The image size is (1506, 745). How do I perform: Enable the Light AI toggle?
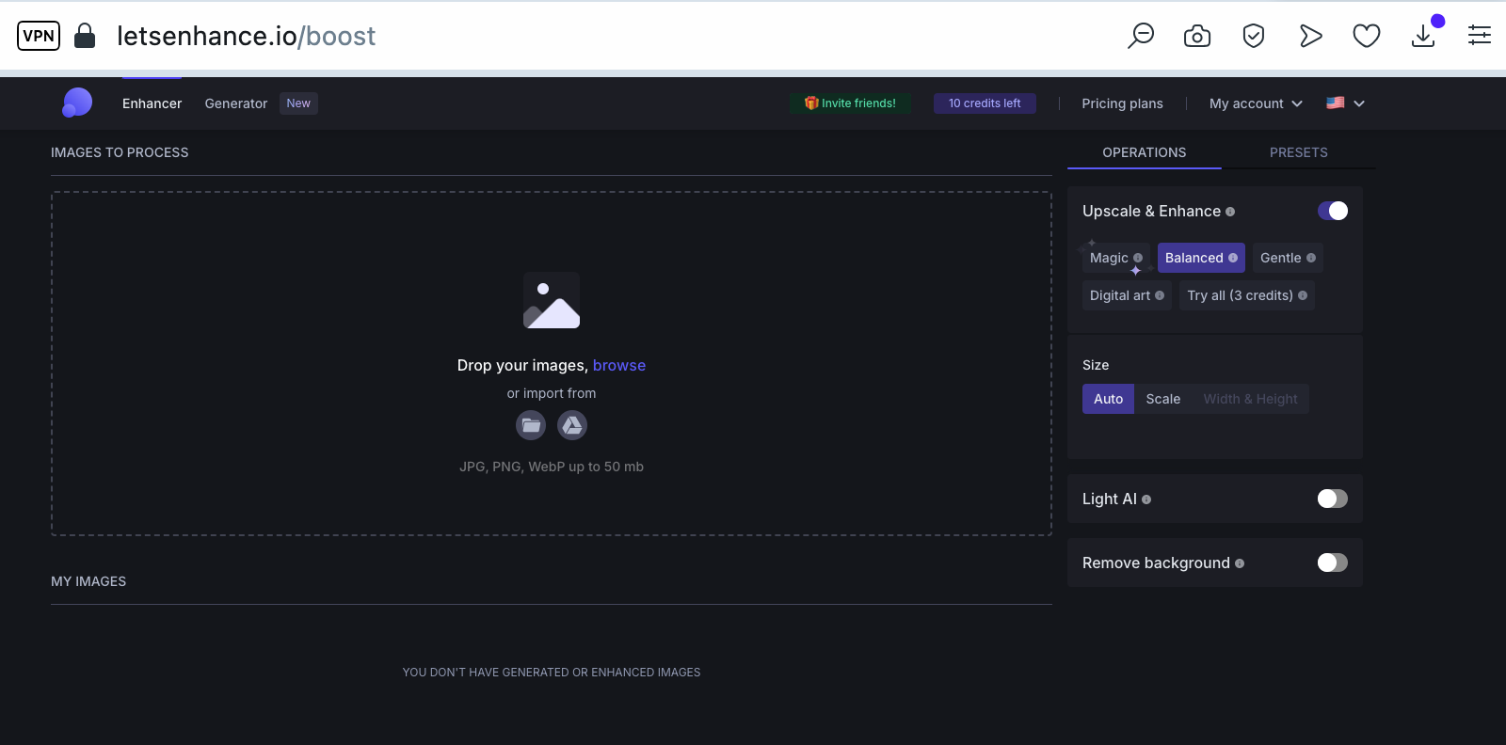point(1333,499)
